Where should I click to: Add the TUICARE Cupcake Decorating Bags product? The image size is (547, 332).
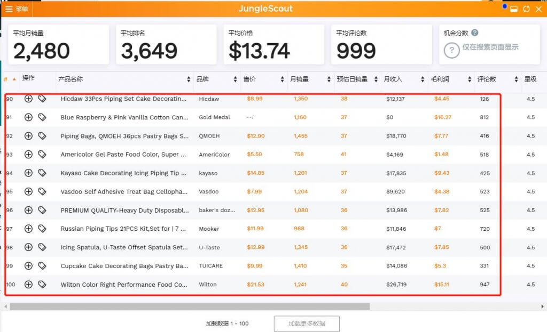pos(29,266)
